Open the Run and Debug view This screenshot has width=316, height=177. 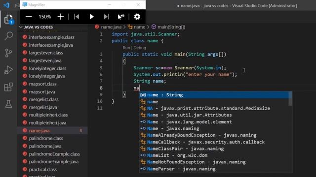pos(8,70)
